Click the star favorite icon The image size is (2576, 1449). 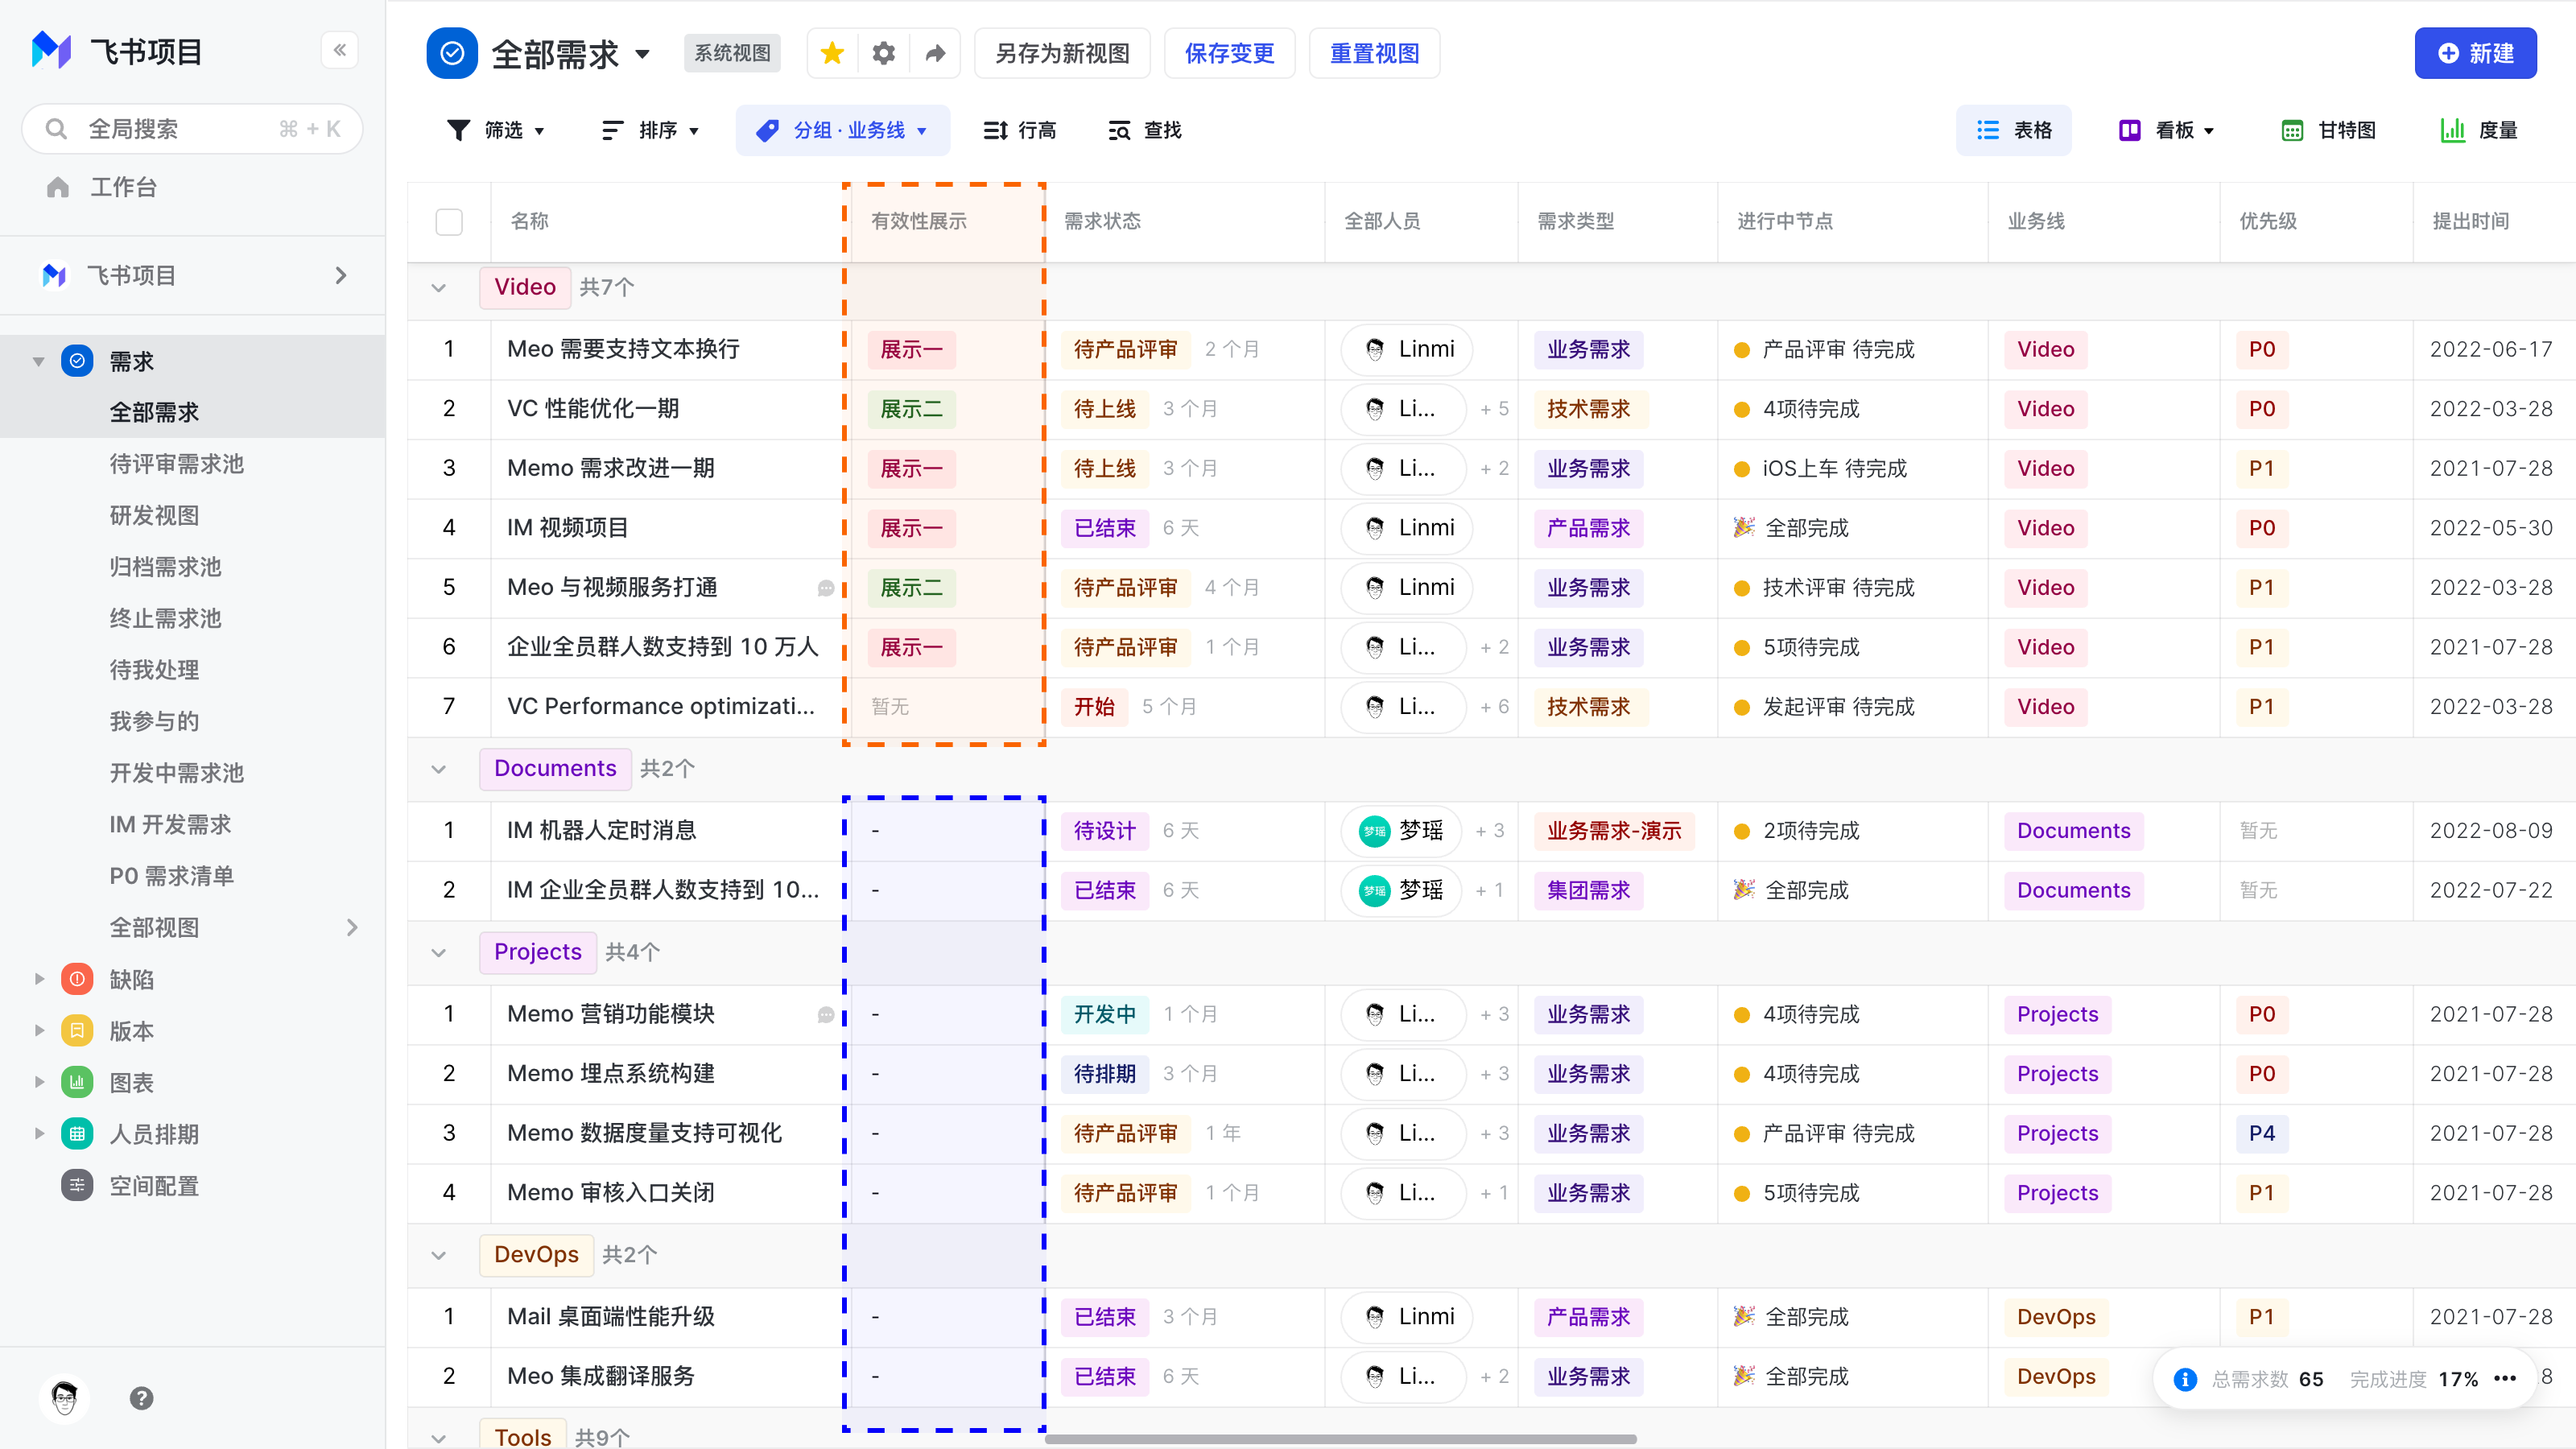coord(832,53)
